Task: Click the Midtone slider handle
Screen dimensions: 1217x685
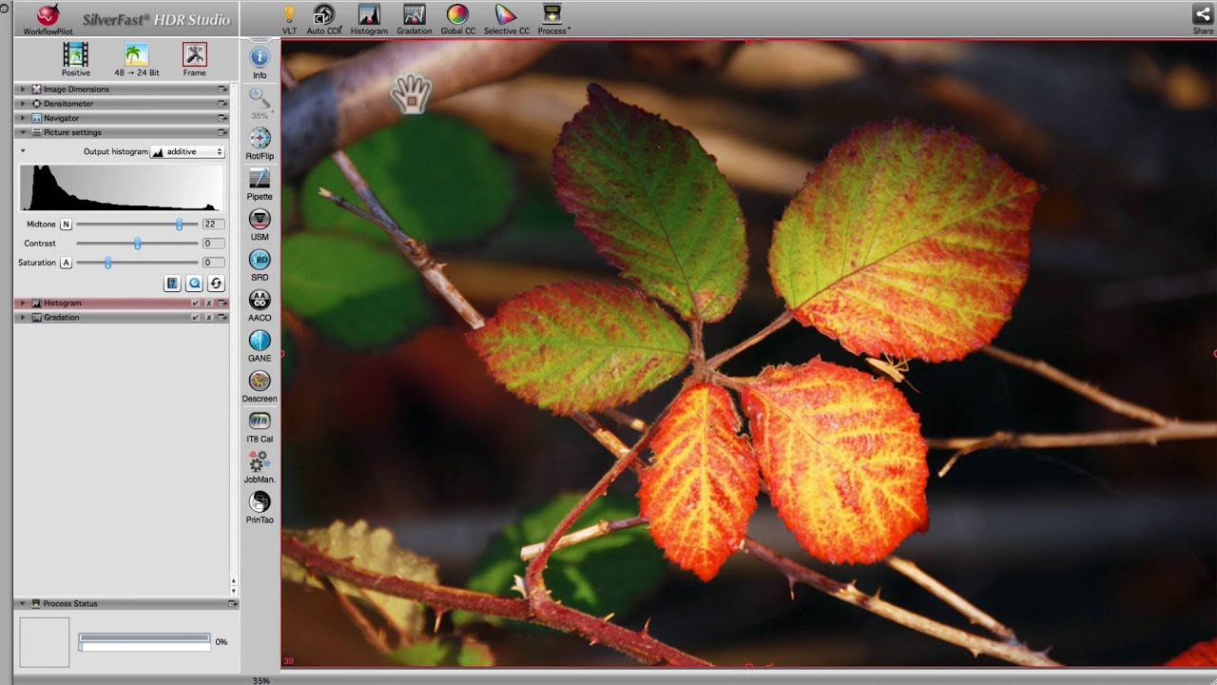Action: [x=179, y=225]
